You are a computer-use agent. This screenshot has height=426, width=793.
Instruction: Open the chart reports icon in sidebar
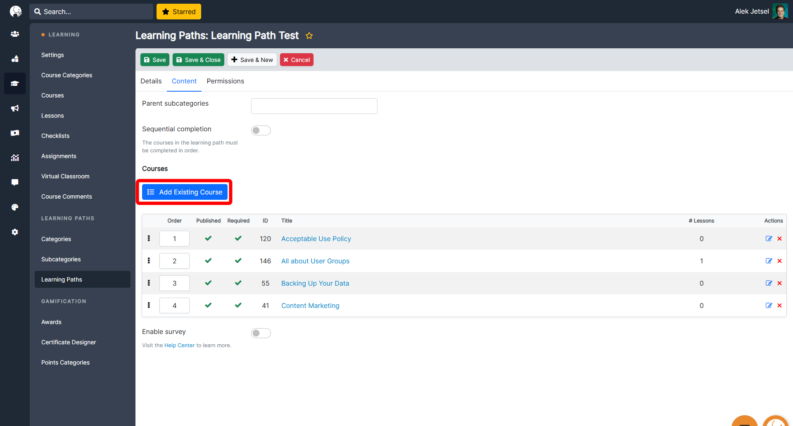(15, 158)
